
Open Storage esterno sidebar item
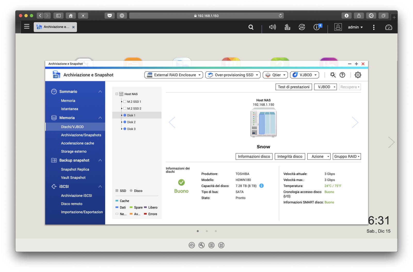[x=74, y=151]
